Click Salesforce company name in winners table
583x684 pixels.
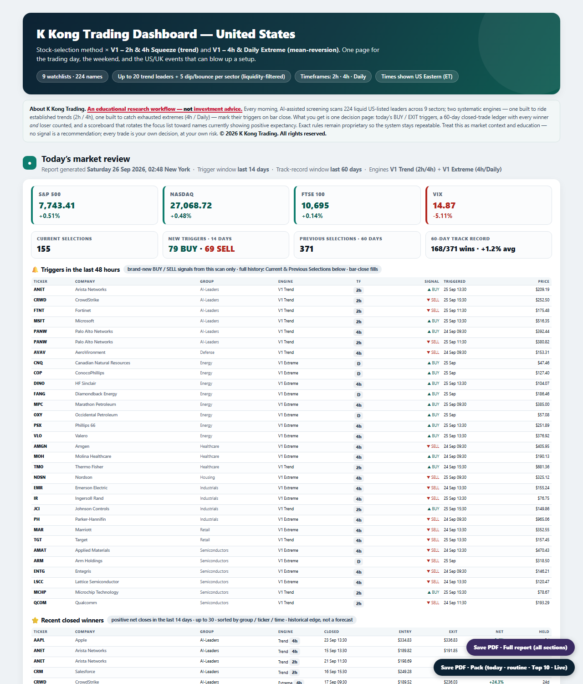point(85,672)
